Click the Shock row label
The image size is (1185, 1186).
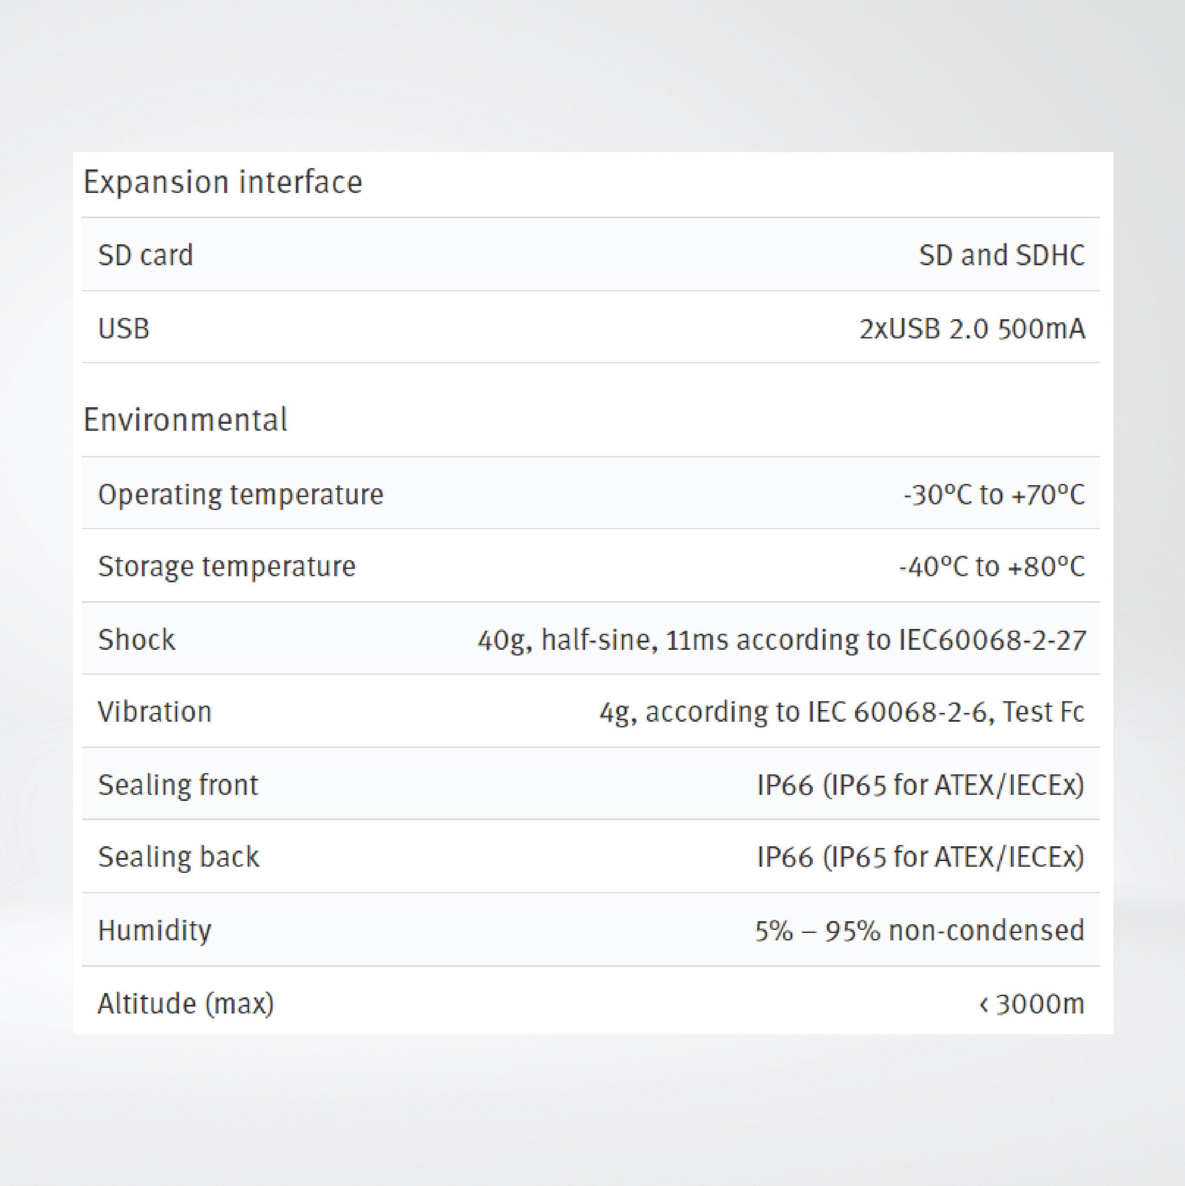pyautogui.click(x=136, y=640)
